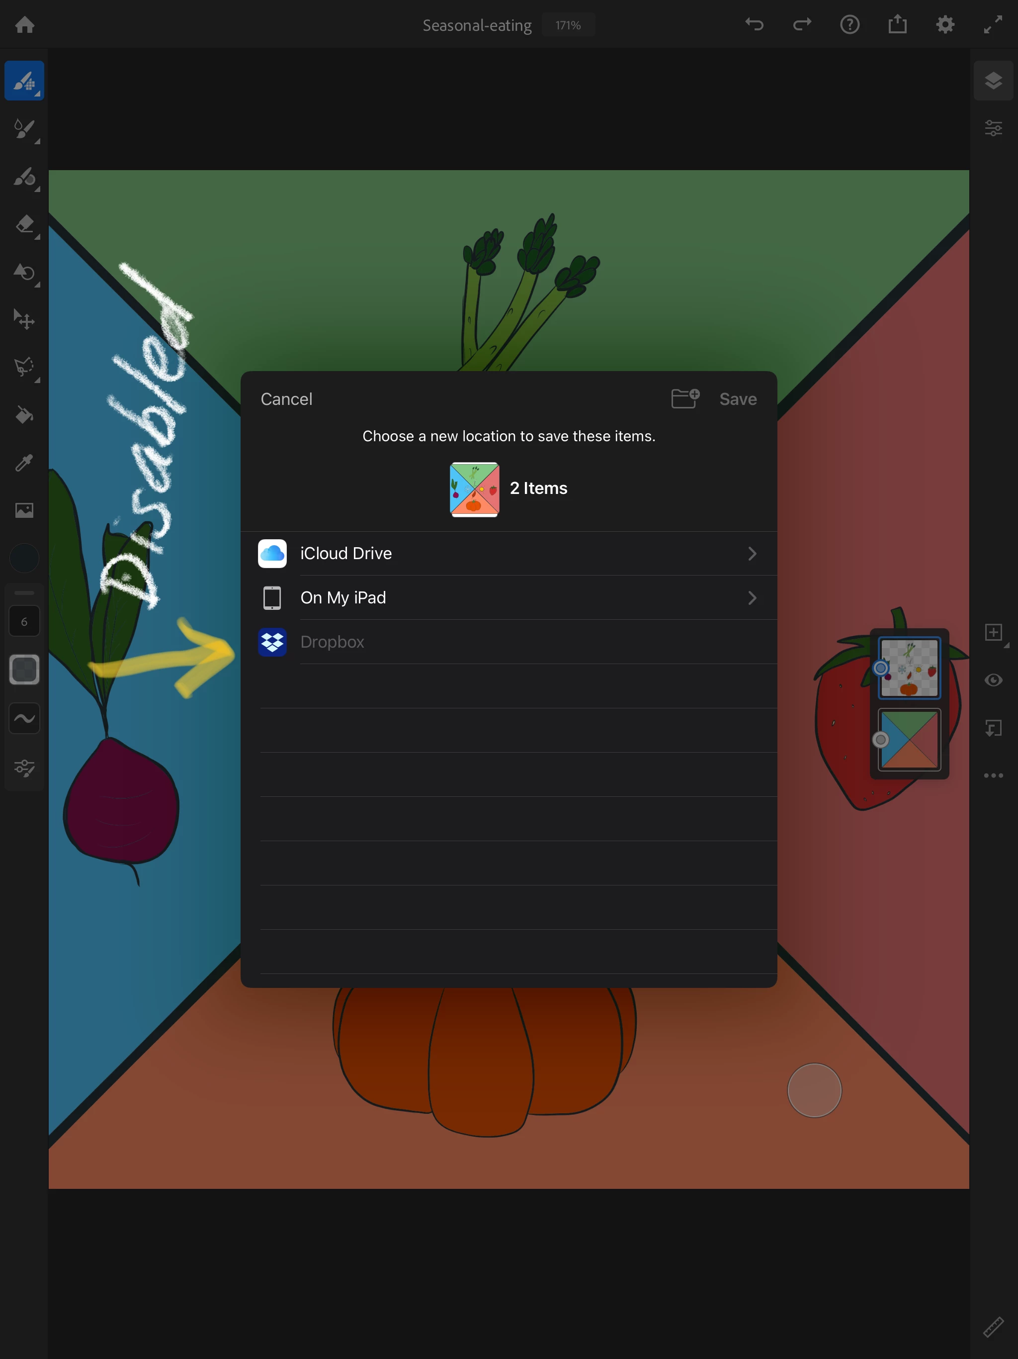Open the layer properties panel

(993, 128)
